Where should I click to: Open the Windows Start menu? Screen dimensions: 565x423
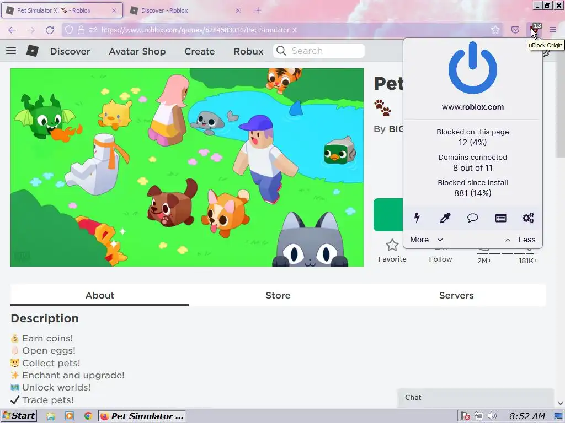coord(19,416)
